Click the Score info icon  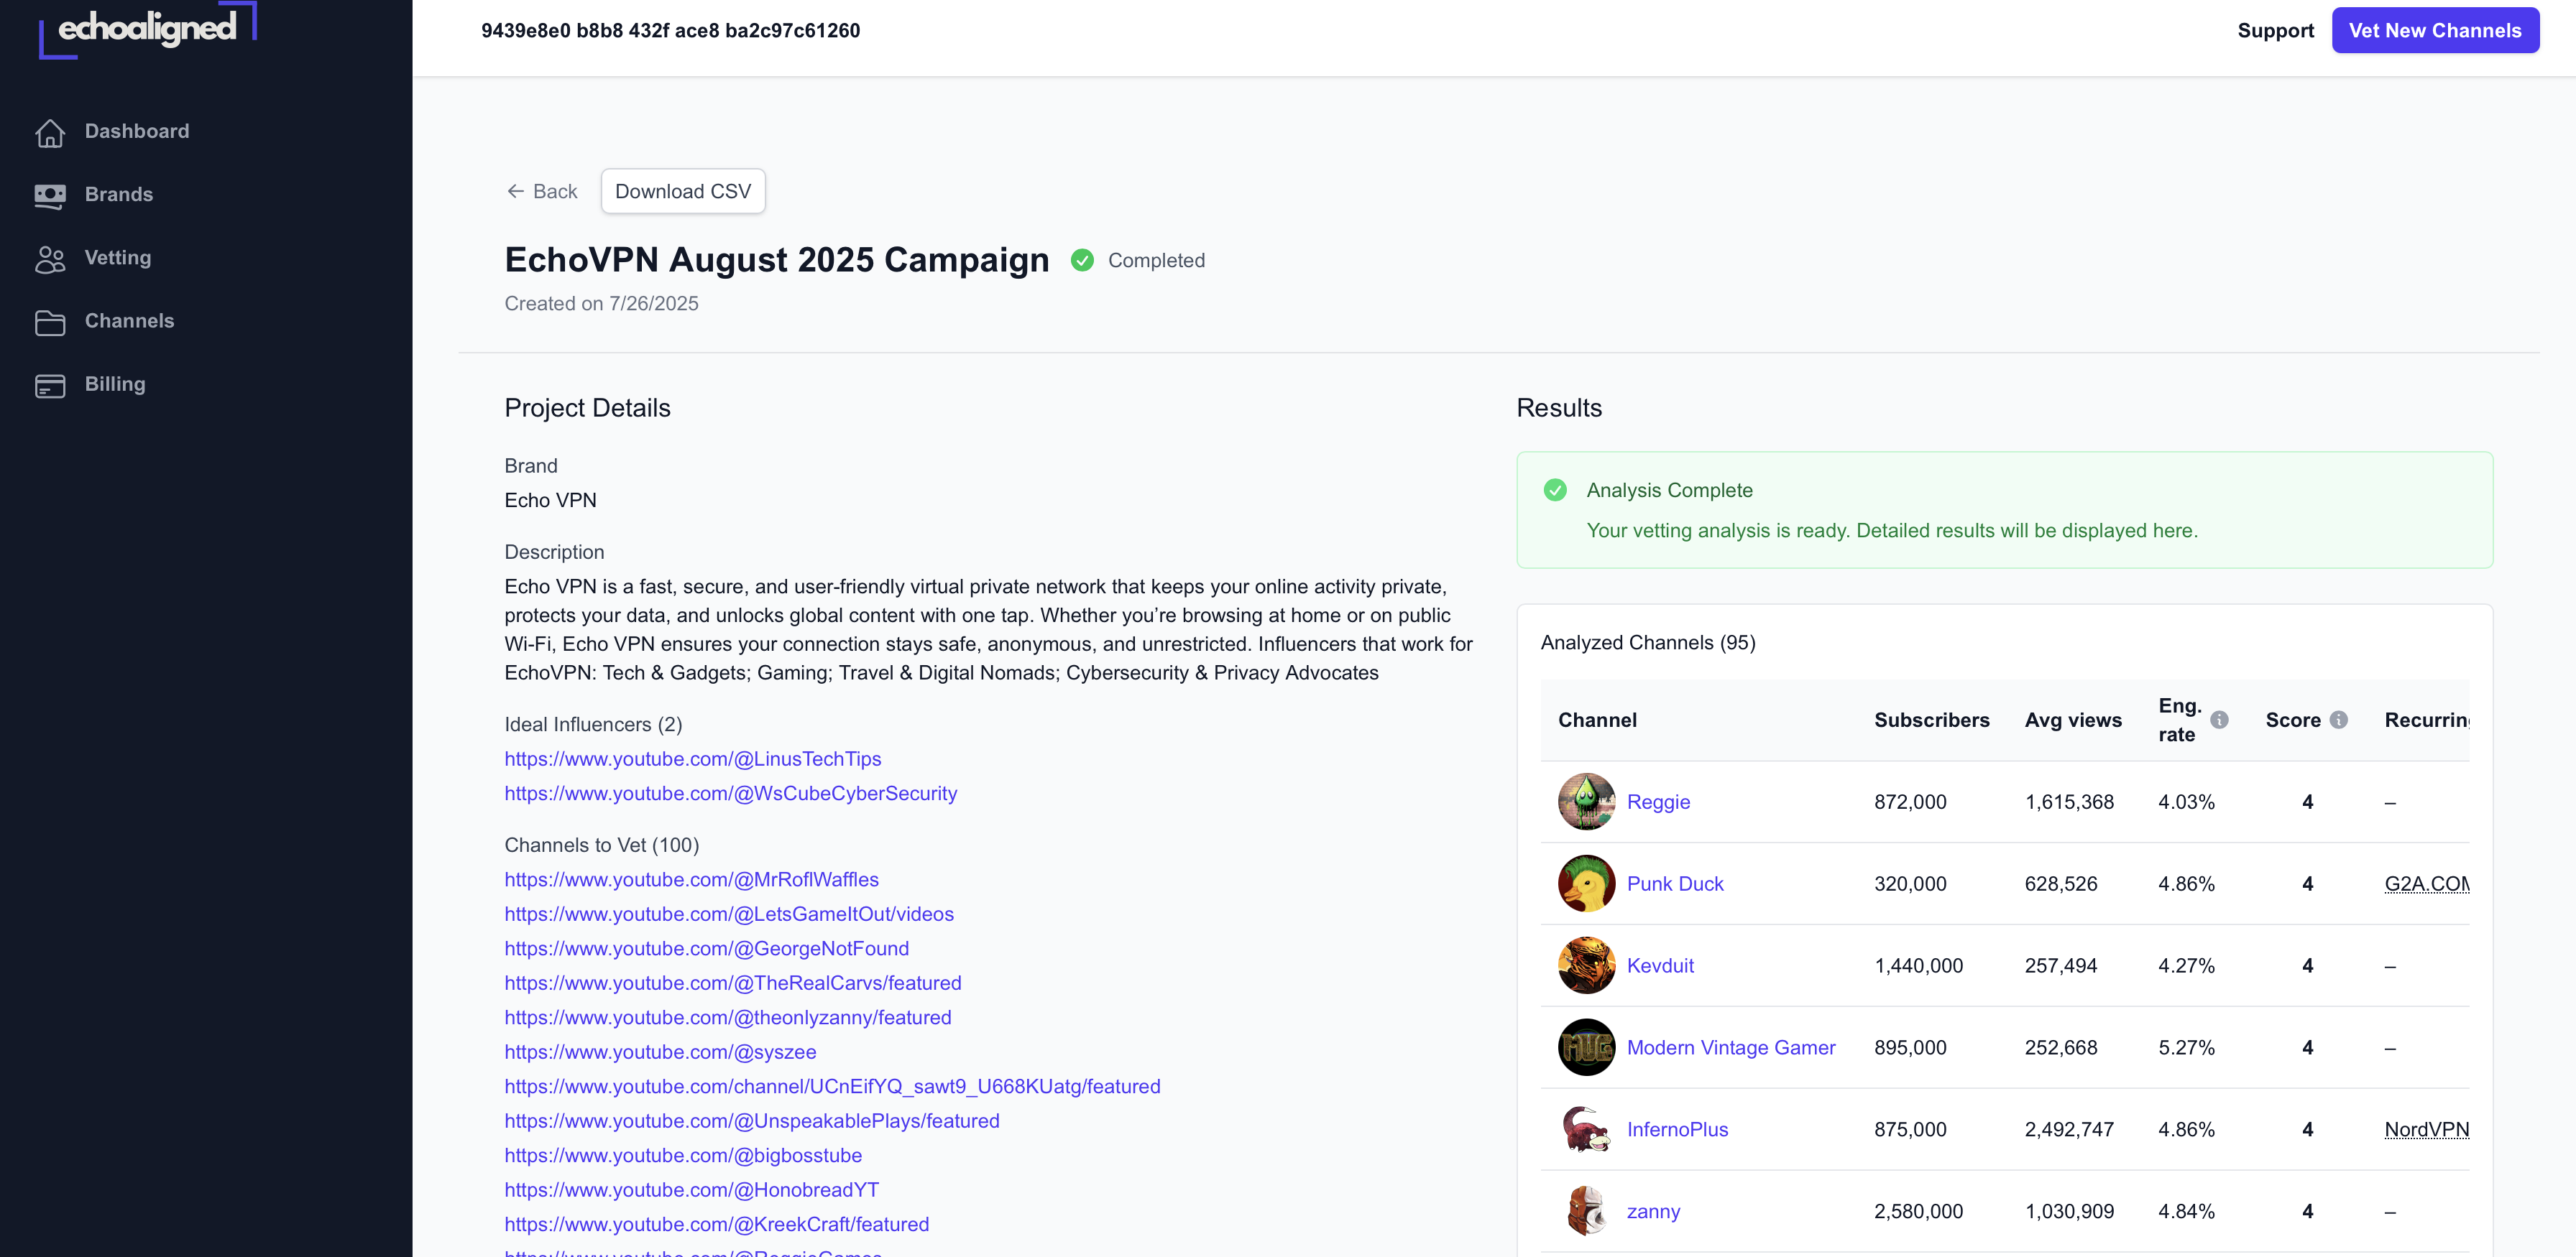coord(2338,720)
